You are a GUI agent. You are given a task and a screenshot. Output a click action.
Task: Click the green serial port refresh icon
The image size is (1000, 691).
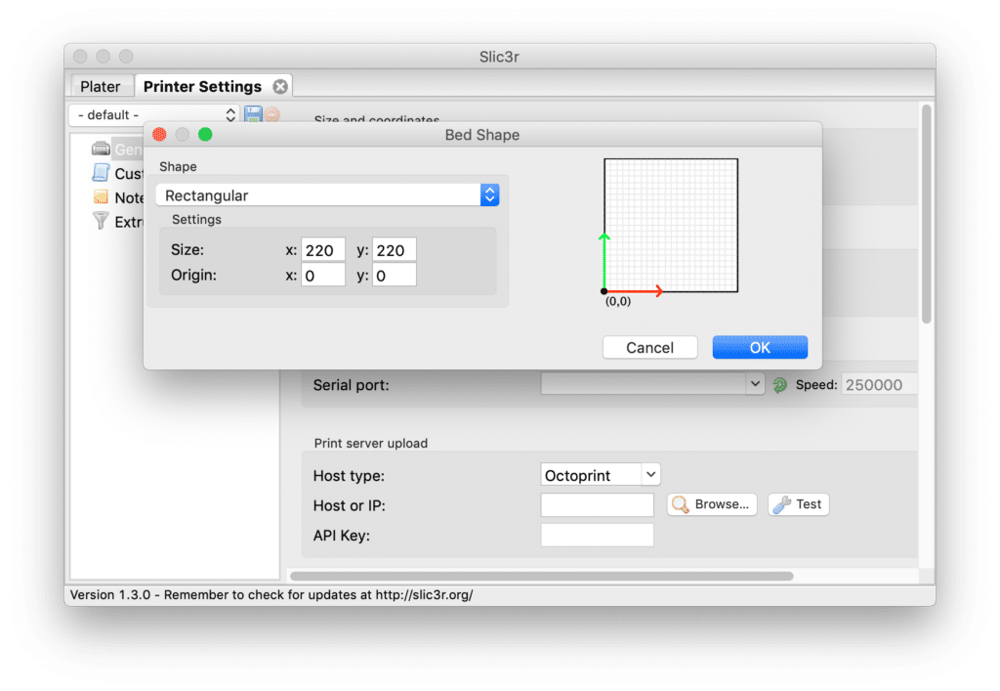click(779, 385)
